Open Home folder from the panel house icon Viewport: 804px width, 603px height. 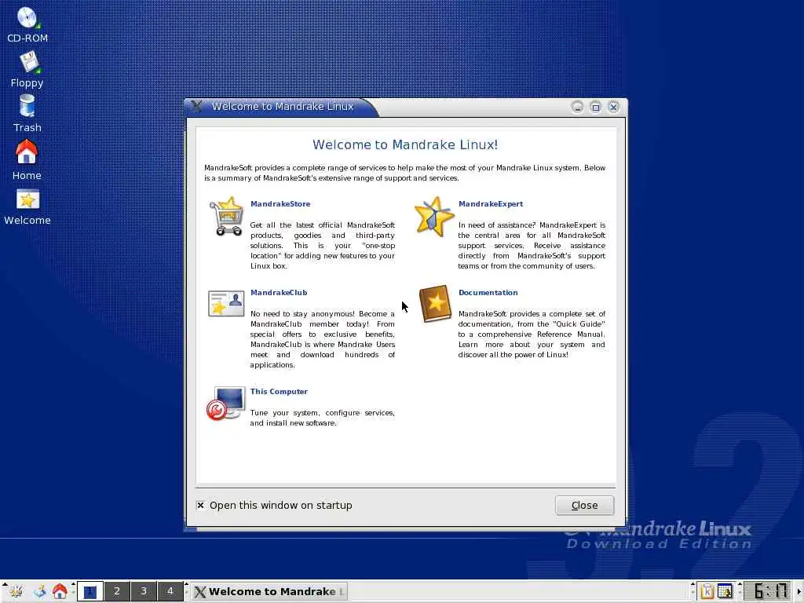60,591
